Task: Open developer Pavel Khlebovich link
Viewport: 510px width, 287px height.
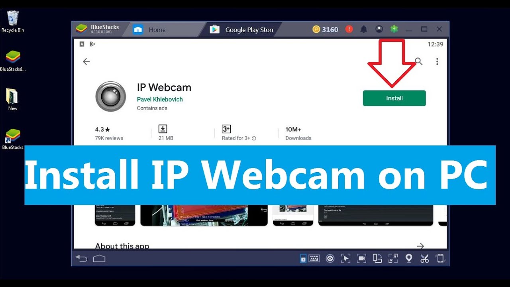Action: tap(160, 99)
